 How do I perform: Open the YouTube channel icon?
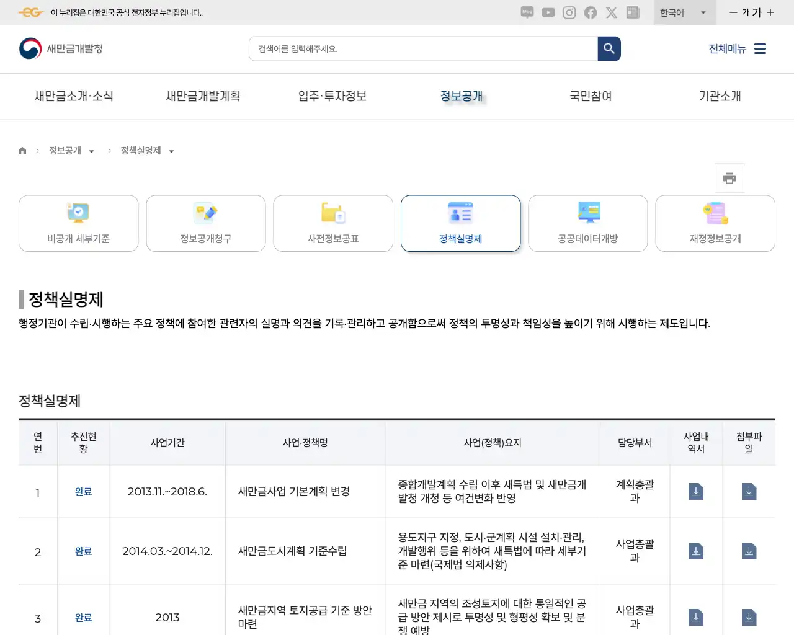point(548,12)
